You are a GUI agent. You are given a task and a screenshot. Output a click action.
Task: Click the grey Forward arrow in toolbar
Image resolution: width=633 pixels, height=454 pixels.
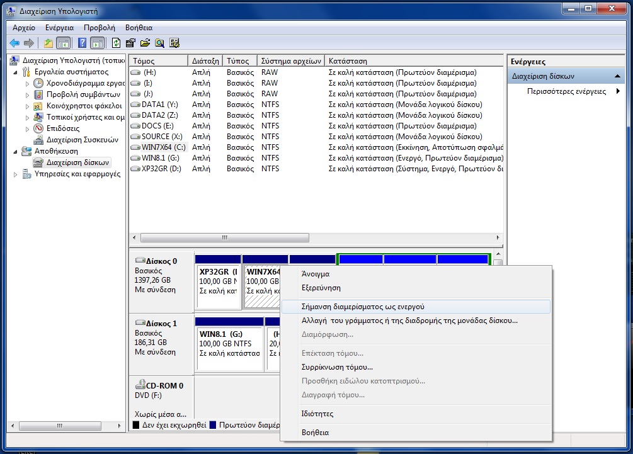tap(29, 43)
